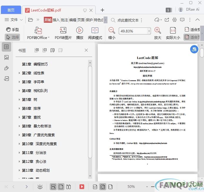Open PDF转Office conversion tool
The width and height of the screenshot is (204, 192).
click(38, 33)
